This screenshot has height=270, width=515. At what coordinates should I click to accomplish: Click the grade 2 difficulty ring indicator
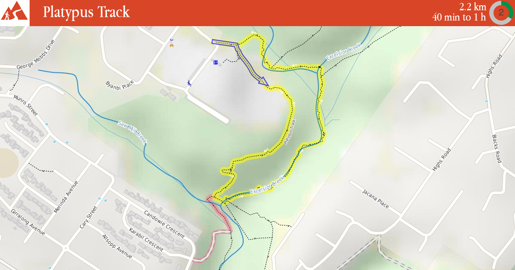501,13
